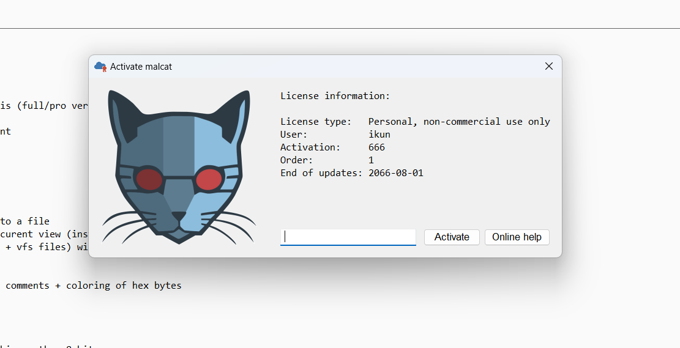Focus the license key input field

pos(348,237)
